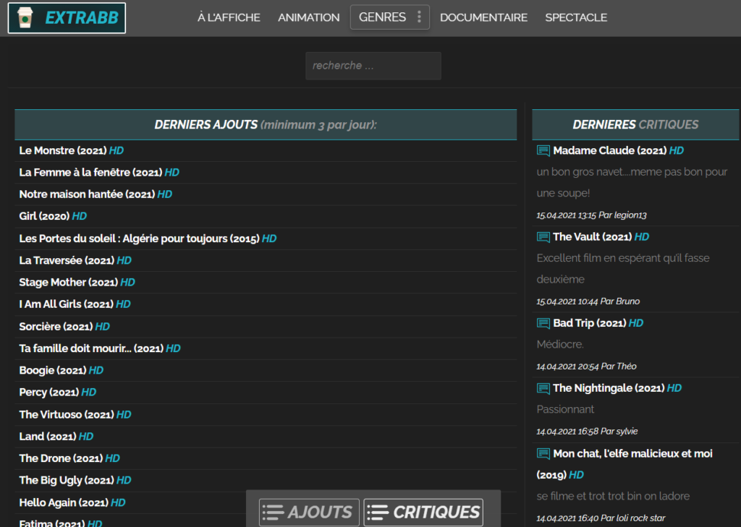The height and width of the screenshot is (527, 741).
Task: Open Notre maison hantée (2021)
Action: click(x=96, y=194)
